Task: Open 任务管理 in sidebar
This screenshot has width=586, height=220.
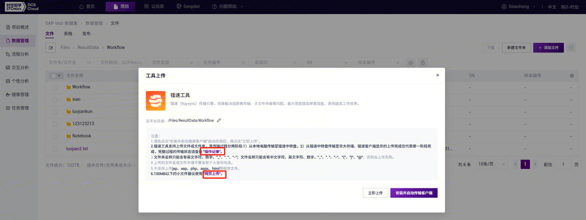Action: coord(18,108)
